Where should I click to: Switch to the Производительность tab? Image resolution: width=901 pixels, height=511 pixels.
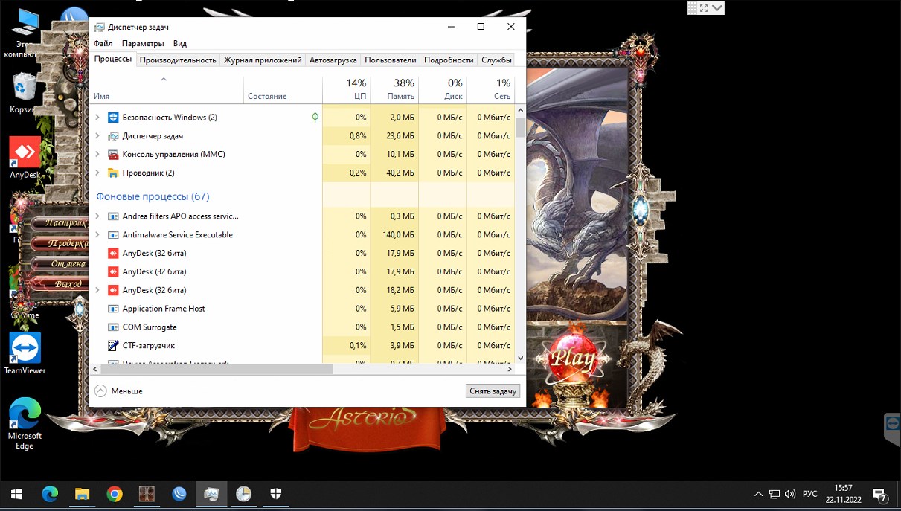click(178, 60)
